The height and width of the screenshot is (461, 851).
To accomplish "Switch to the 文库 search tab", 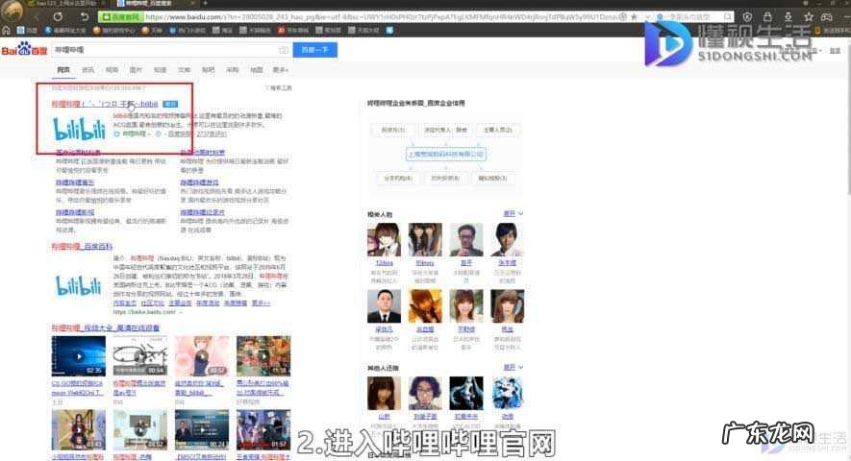I will tap(184, 70).
